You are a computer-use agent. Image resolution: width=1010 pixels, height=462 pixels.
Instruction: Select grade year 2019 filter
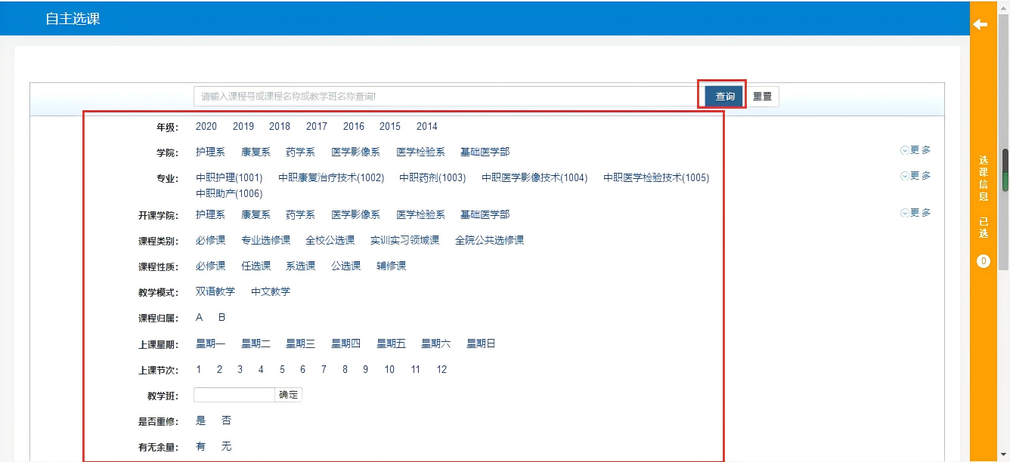point(243,126)
